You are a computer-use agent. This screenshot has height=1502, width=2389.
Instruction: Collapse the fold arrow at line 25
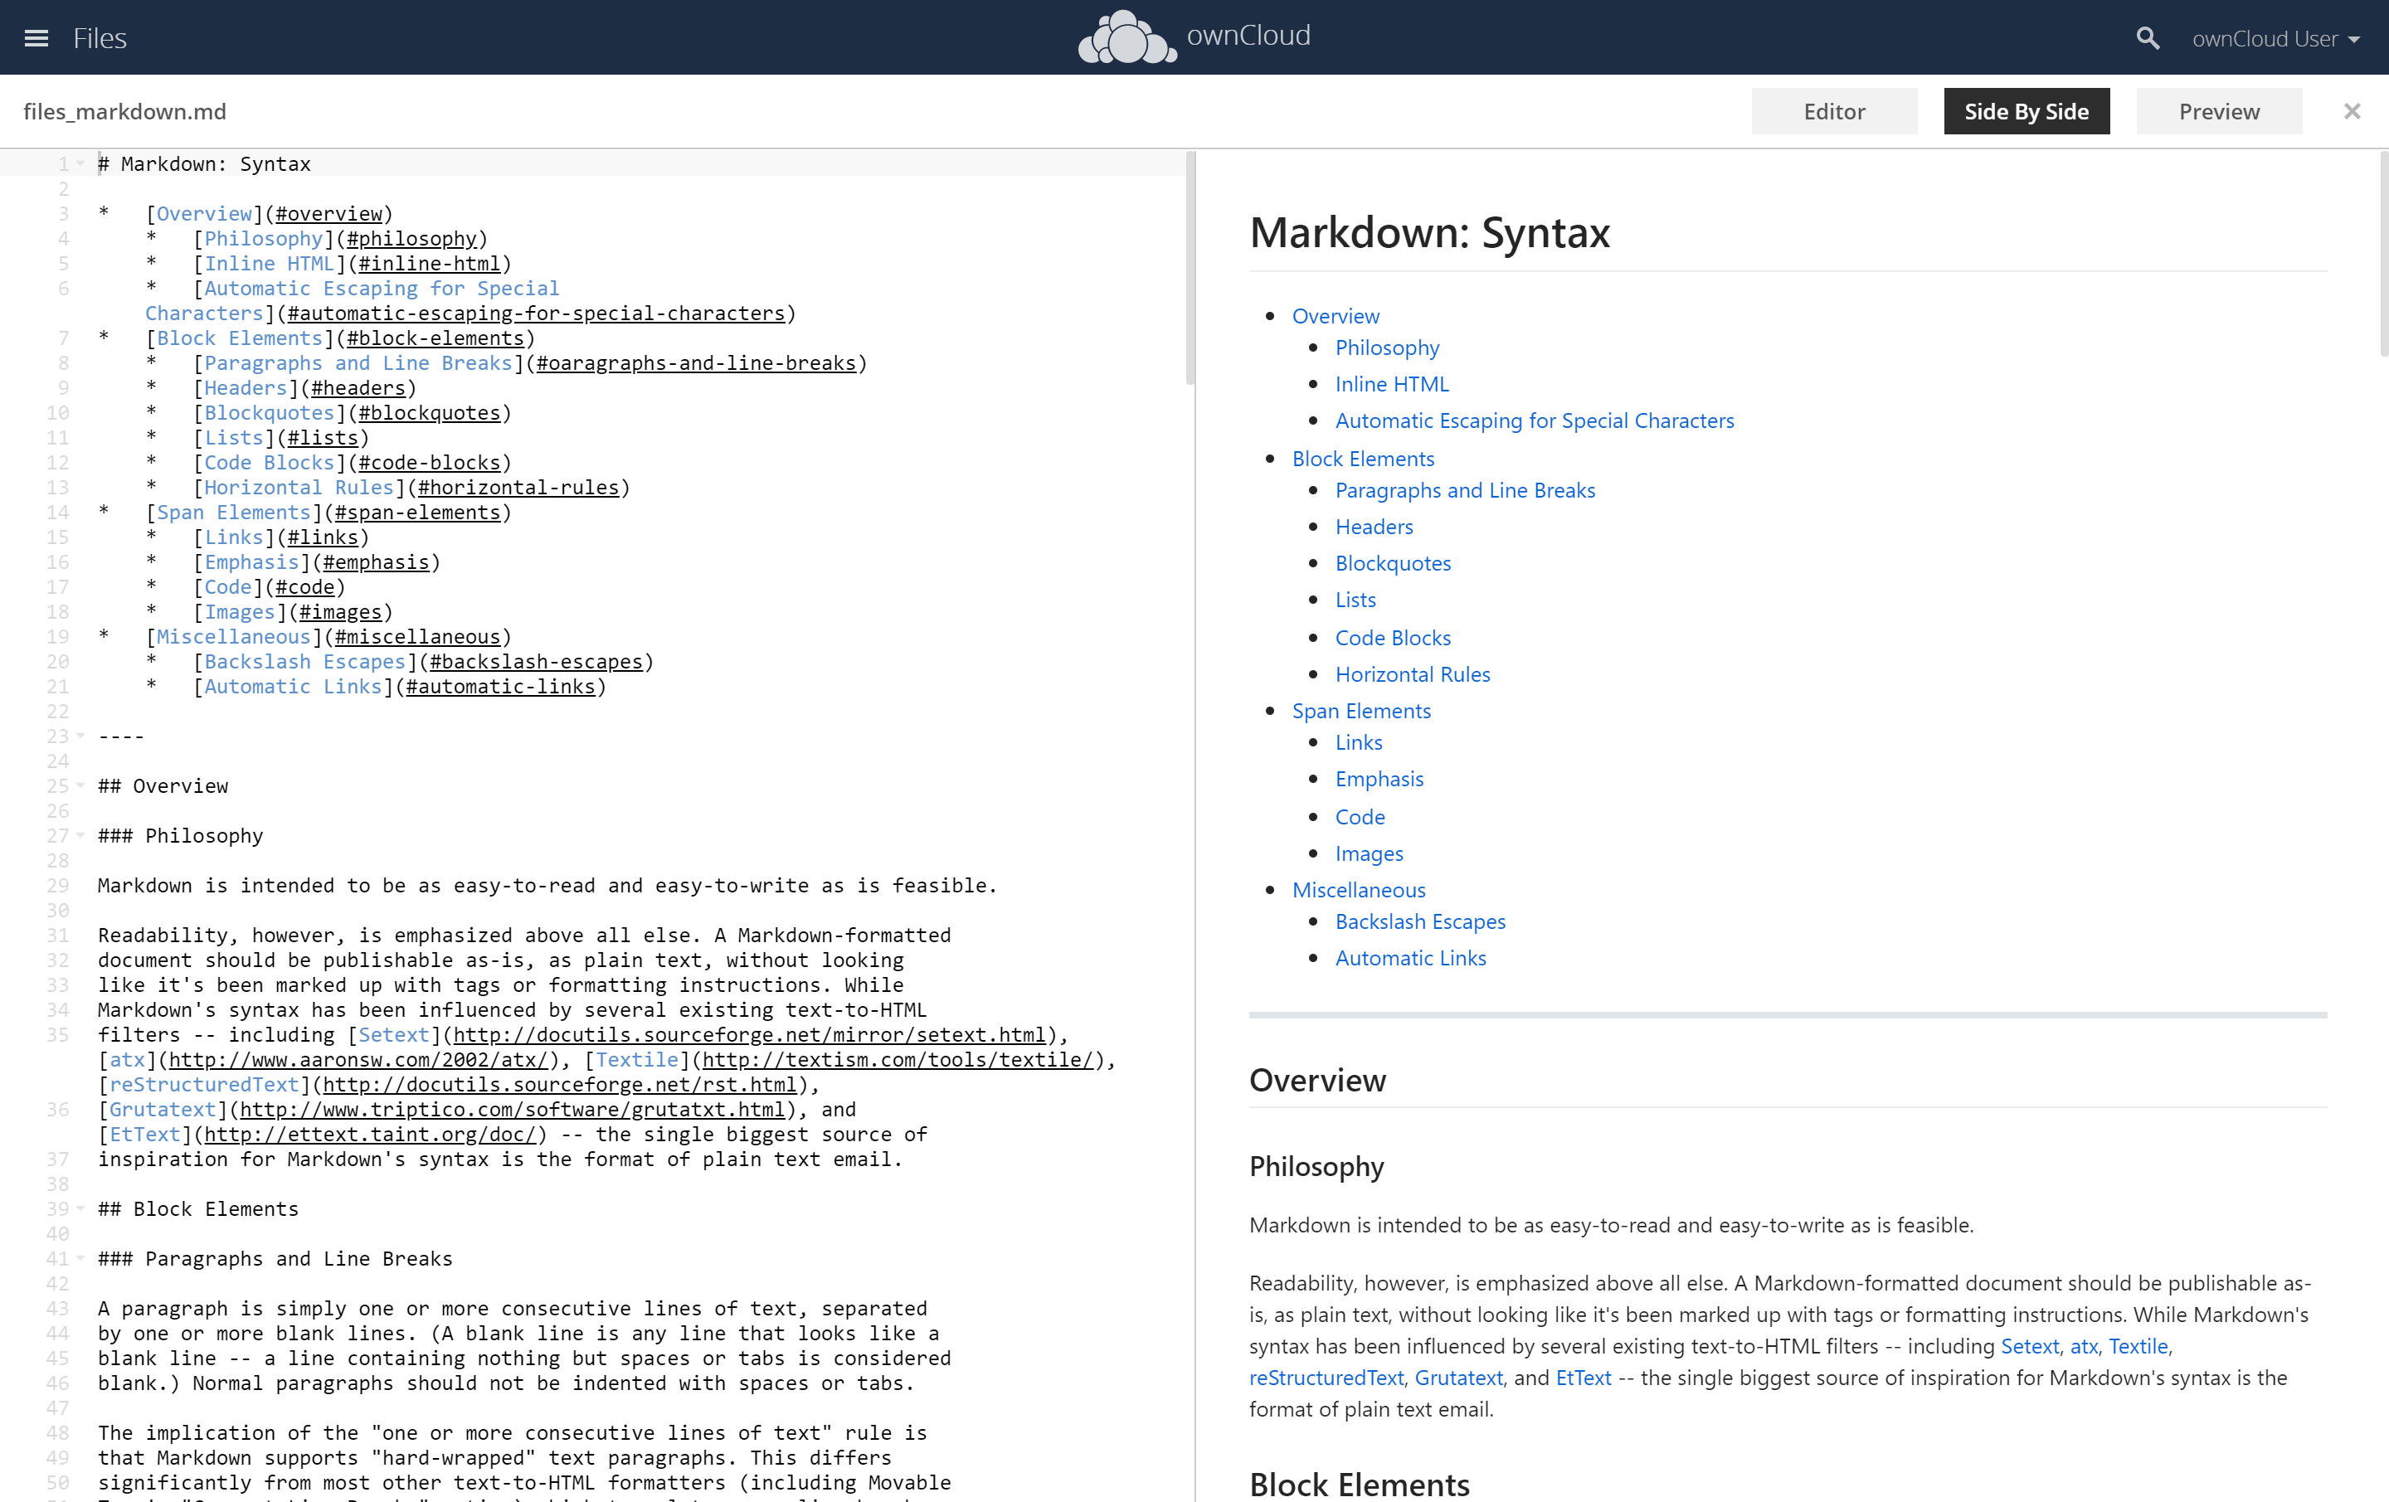pos(80,785)
